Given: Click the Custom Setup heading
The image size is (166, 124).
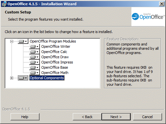Looking at the screenshot, I should (x=18, y=12).
